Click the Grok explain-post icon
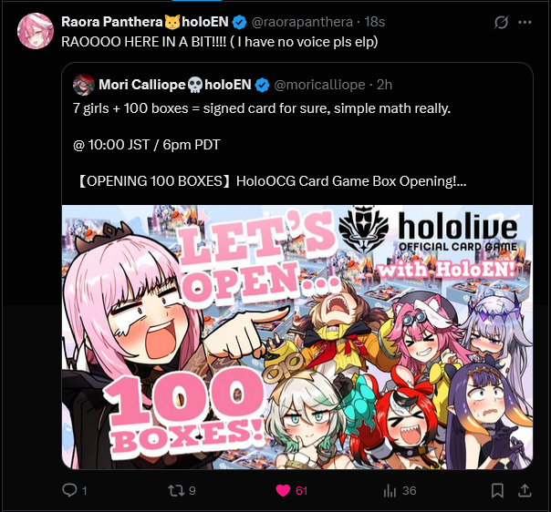551x512 pixels. 501,23
